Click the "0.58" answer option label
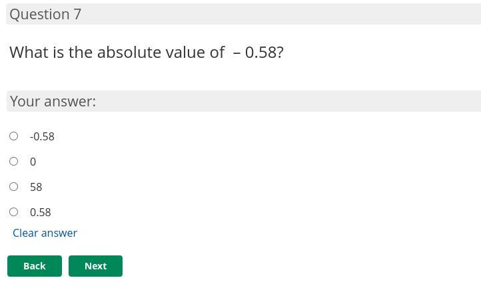The width and height of the screenshot is (481, 294). click(40, 212)
